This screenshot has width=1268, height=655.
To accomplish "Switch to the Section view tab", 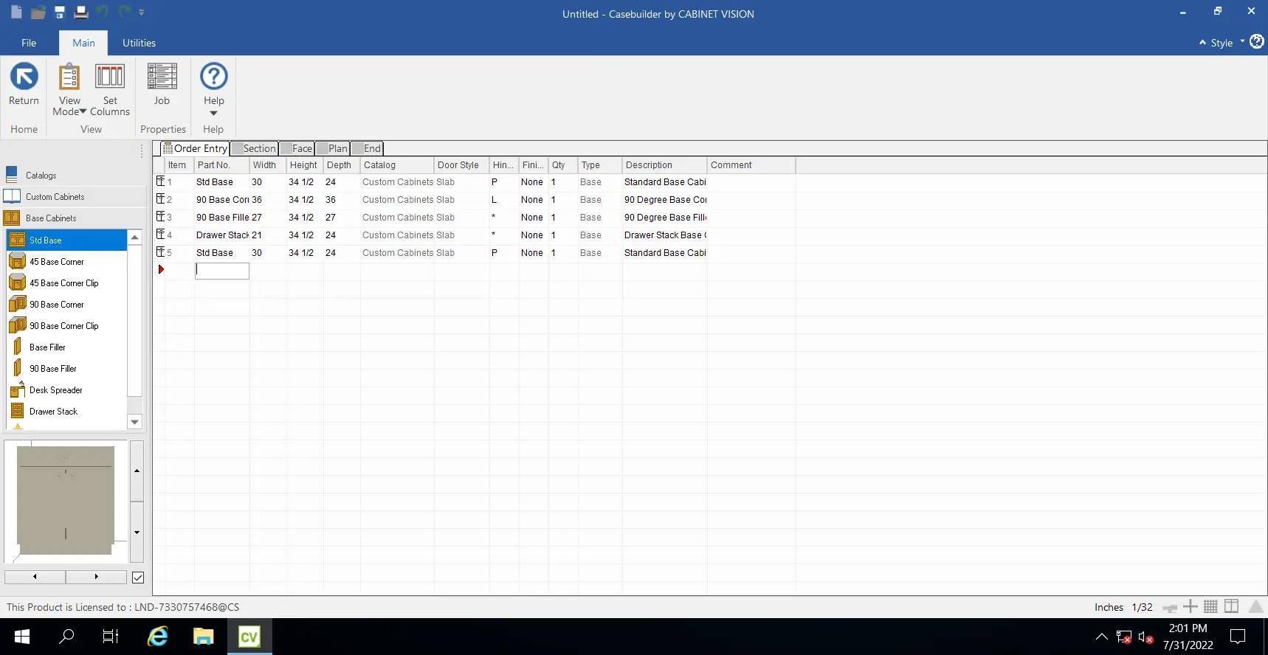I will point(255,148).
